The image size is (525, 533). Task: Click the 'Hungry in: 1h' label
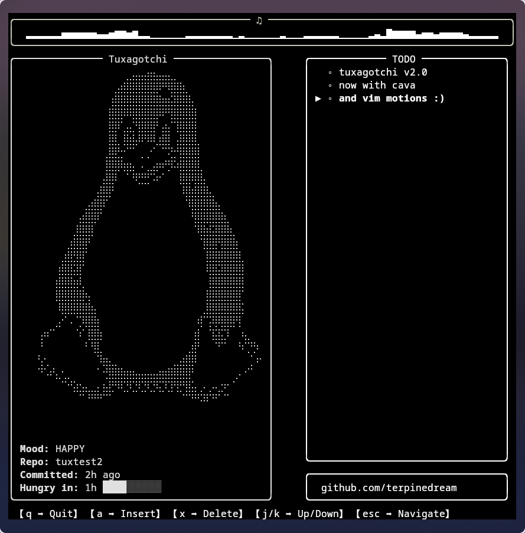pyautogui.click(x=58, y=488)
